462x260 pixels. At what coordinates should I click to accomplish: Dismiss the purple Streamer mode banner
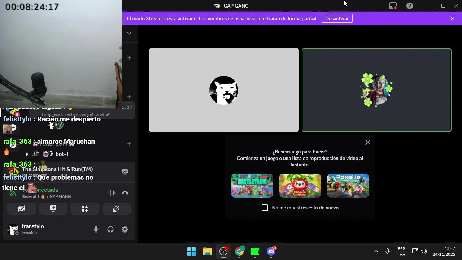pyautogui.click(x=452, y=18)
